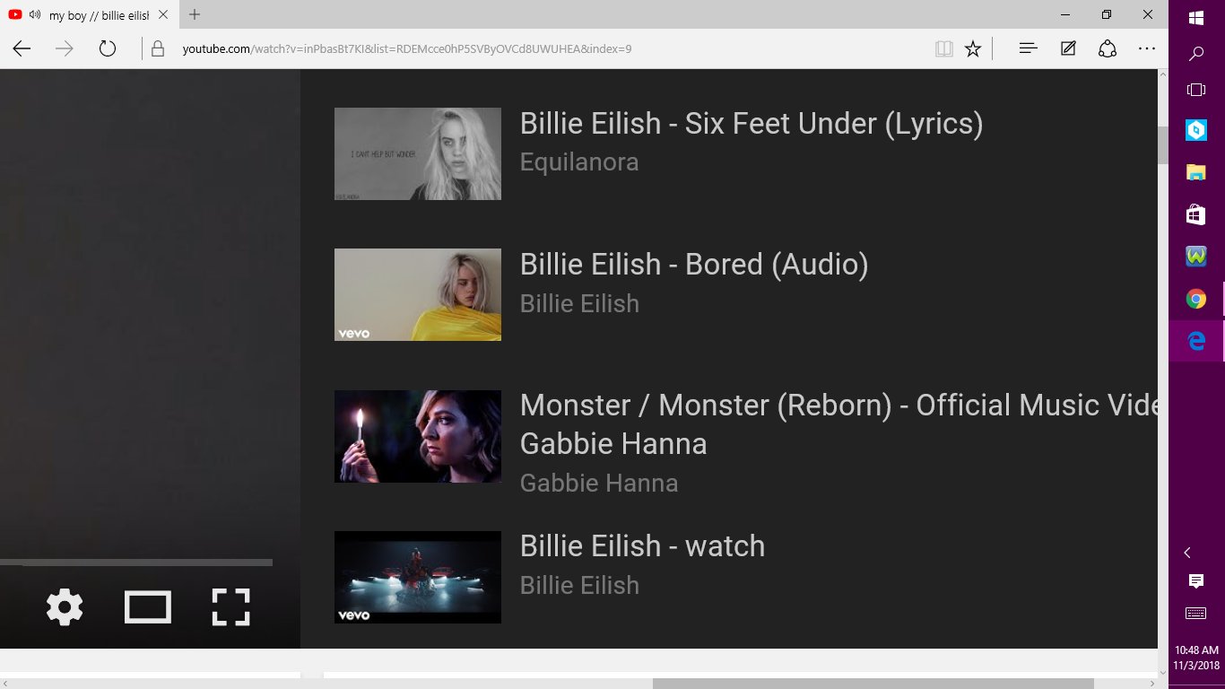The image size is (1225, 689).
Task: Click the Gabbie Hanna Monster thumbnail
Action: pos(418,436)
